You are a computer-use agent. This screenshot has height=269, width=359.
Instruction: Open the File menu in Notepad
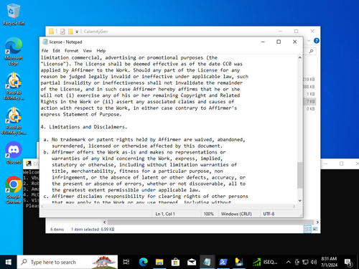(45, 51)
